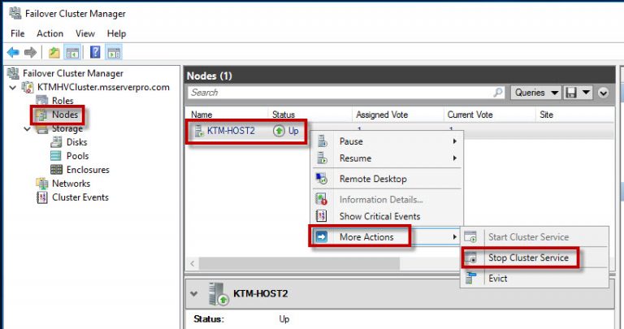Click the Stop Cluster Service icon
Image resolution: width=624 pixels, height=329 pixels.
(470, 258)
